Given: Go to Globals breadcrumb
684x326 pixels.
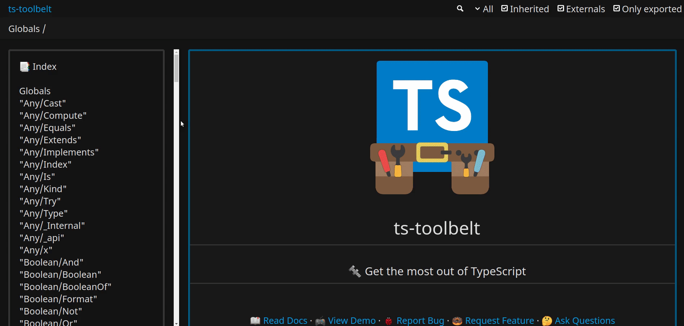Looking at the screenshot, I should 24,29.
